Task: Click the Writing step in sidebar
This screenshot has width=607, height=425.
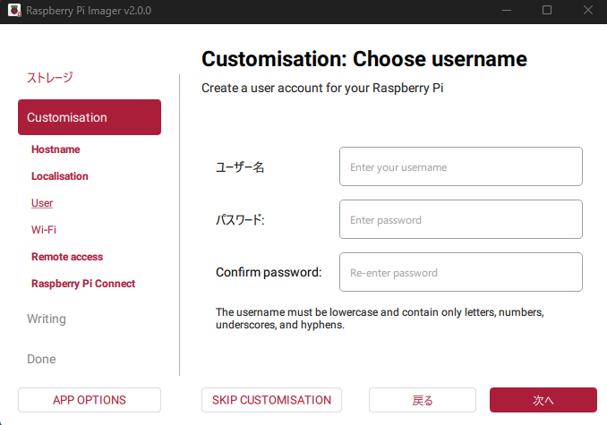Action: 47,319
